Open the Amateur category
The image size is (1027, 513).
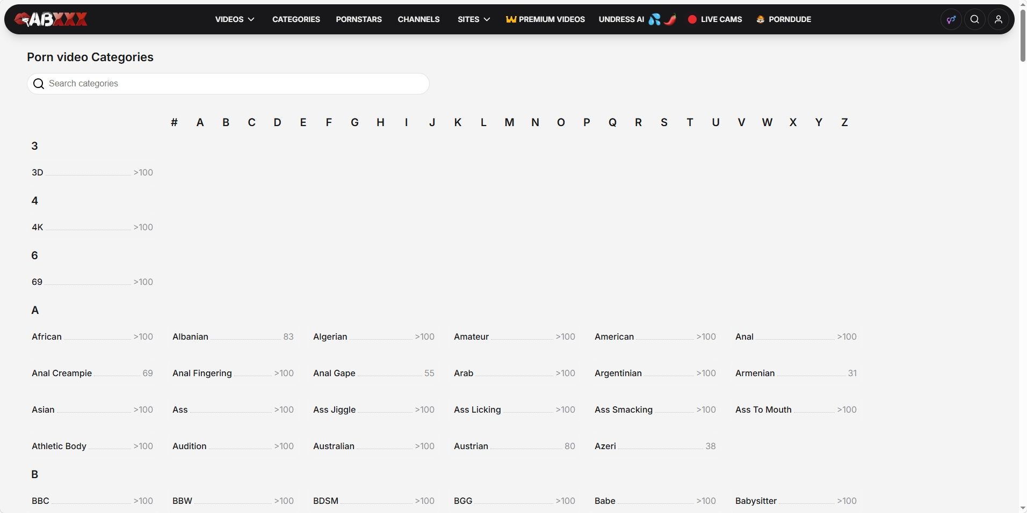tap(515, 336)
